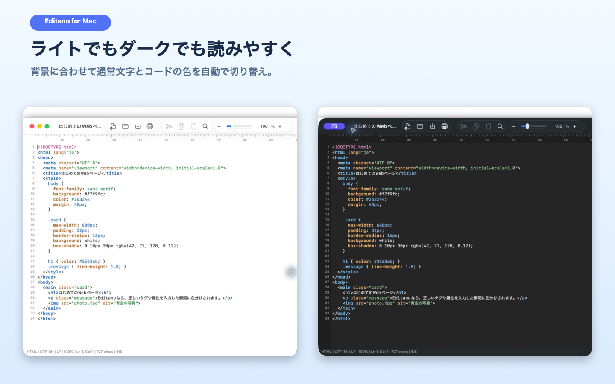Click the clipboard paste icon in dark window
615x384 pixels.
click(x=489, y=126)
